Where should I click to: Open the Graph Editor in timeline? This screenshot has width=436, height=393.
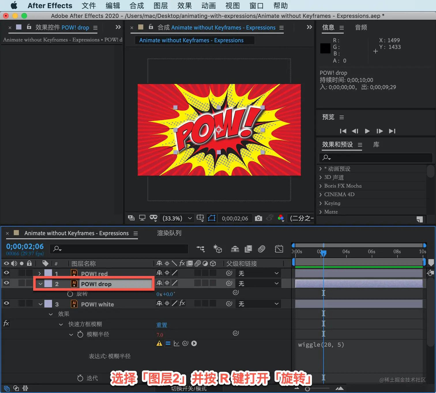click(279, 249)
